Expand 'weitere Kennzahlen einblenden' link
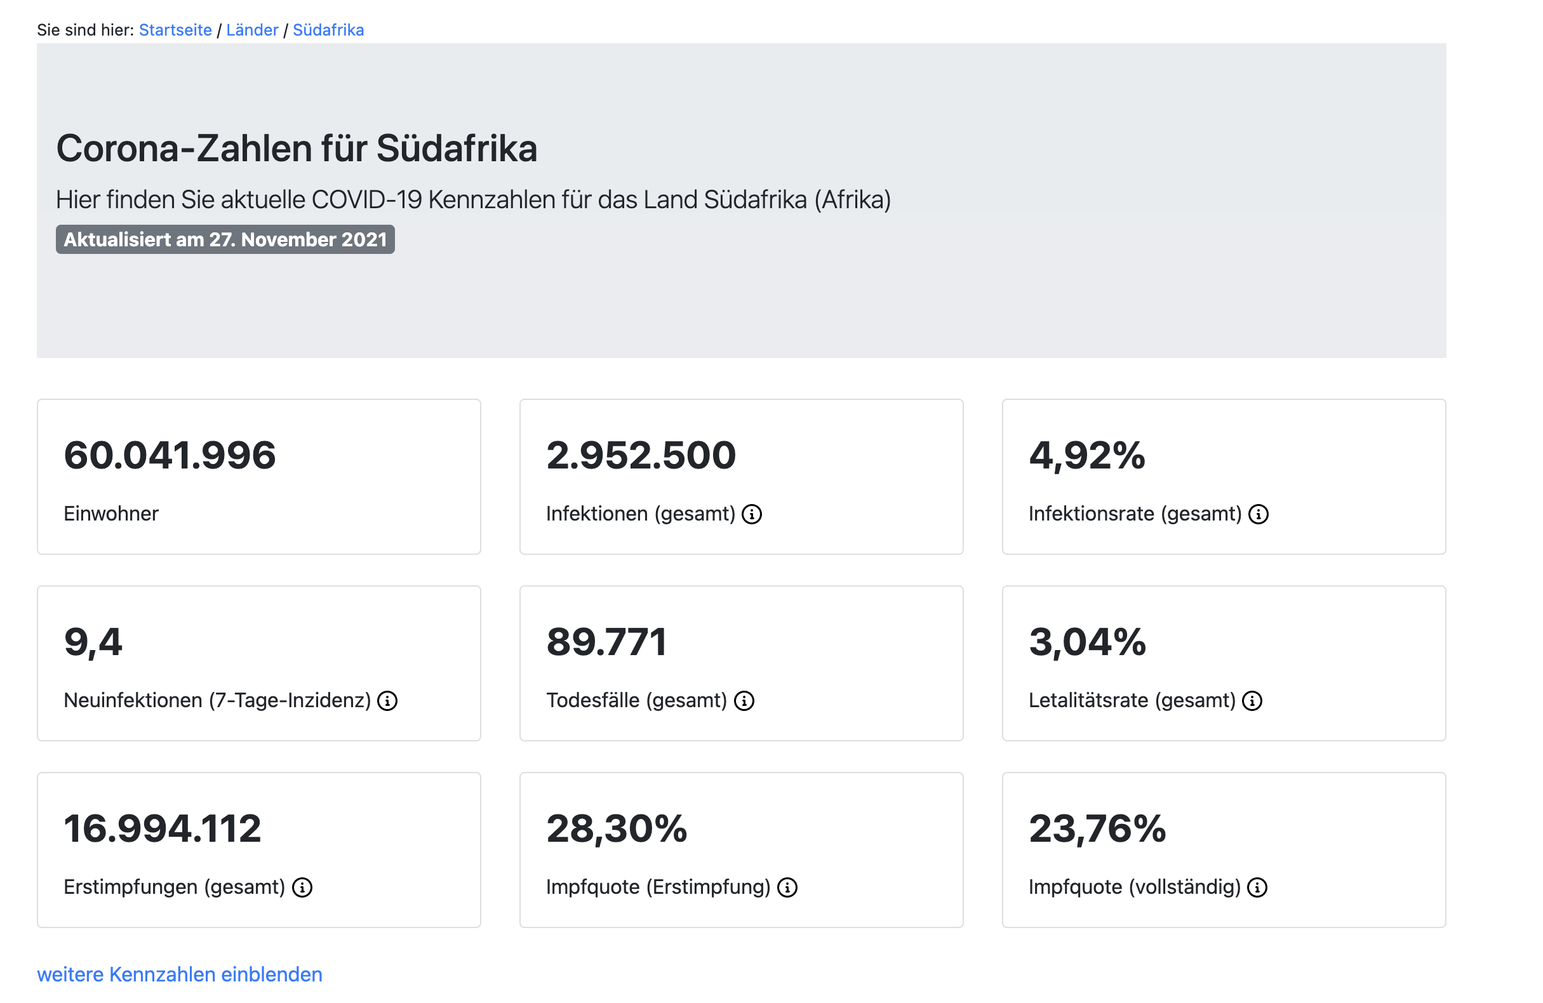This screenshot has height=1003, width=1543. tap(180, 974)
